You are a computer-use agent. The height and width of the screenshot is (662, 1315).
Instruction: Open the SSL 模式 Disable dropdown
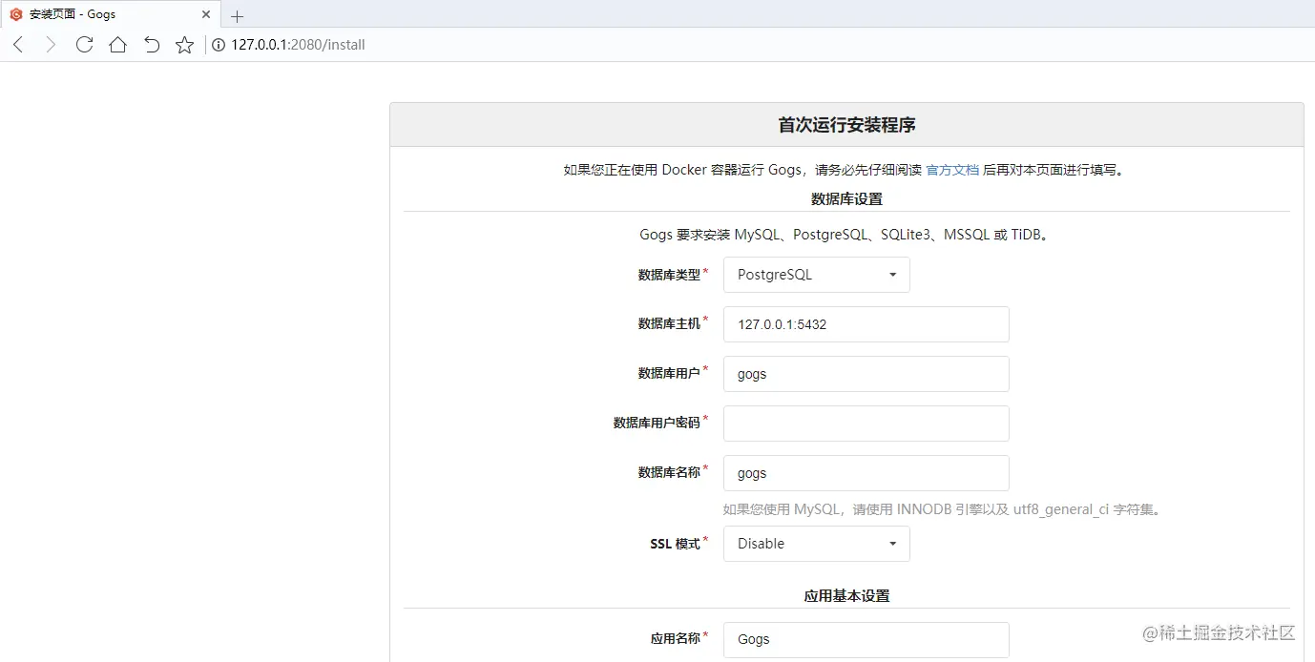pos(816,544)
